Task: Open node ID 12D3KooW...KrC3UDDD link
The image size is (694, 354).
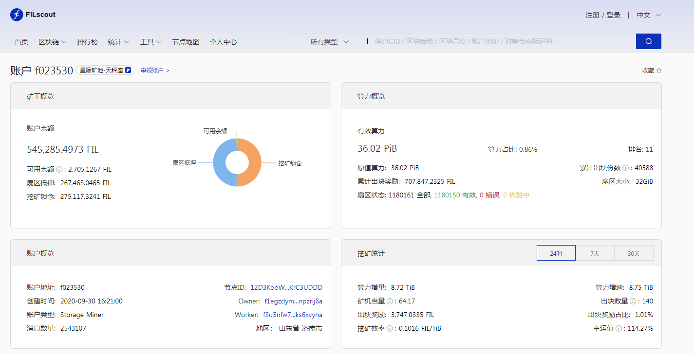Action: (x=286, y=288)
